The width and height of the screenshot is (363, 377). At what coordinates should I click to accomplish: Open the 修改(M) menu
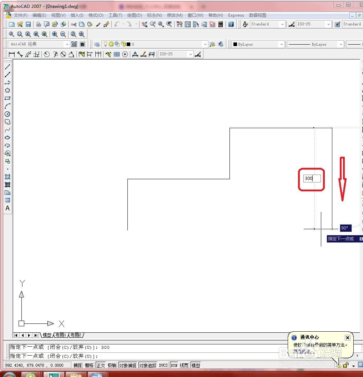point(175,15)
